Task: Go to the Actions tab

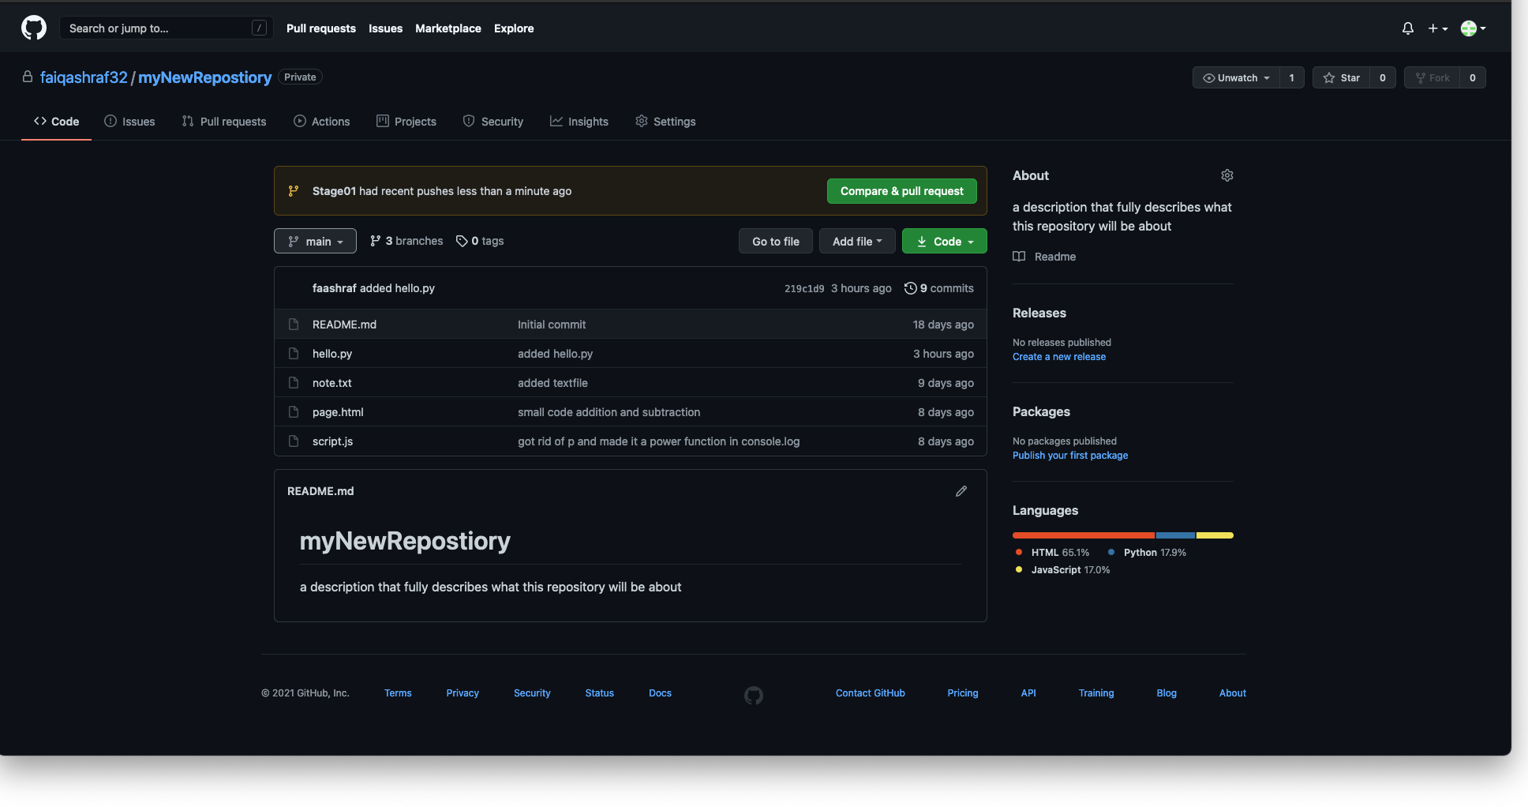Action: coord(321,122)
